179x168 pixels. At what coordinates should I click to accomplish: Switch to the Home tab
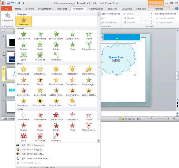(x=18, y=9)
